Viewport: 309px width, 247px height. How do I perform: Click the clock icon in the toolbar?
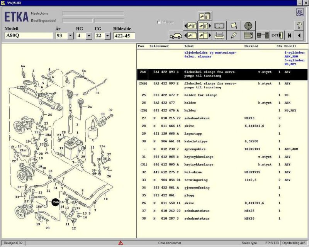tap(248, 26)
